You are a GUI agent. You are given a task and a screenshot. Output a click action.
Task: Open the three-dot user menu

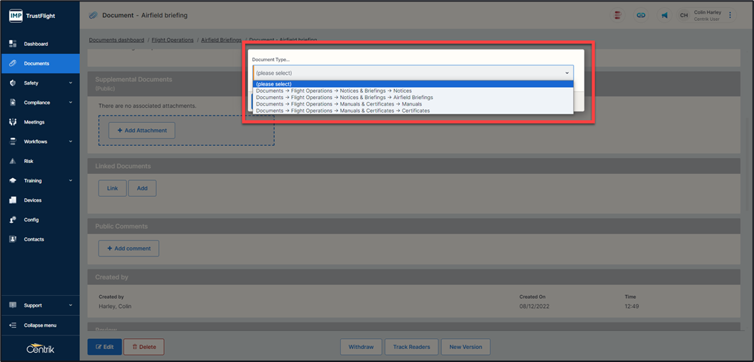click(730, 15)
